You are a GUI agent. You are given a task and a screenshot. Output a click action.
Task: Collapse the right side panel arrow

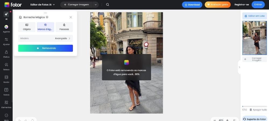239,67
